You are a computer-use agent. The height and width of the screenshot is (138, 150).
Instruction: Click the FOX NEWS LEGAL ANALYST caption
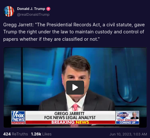coord(70,118)
